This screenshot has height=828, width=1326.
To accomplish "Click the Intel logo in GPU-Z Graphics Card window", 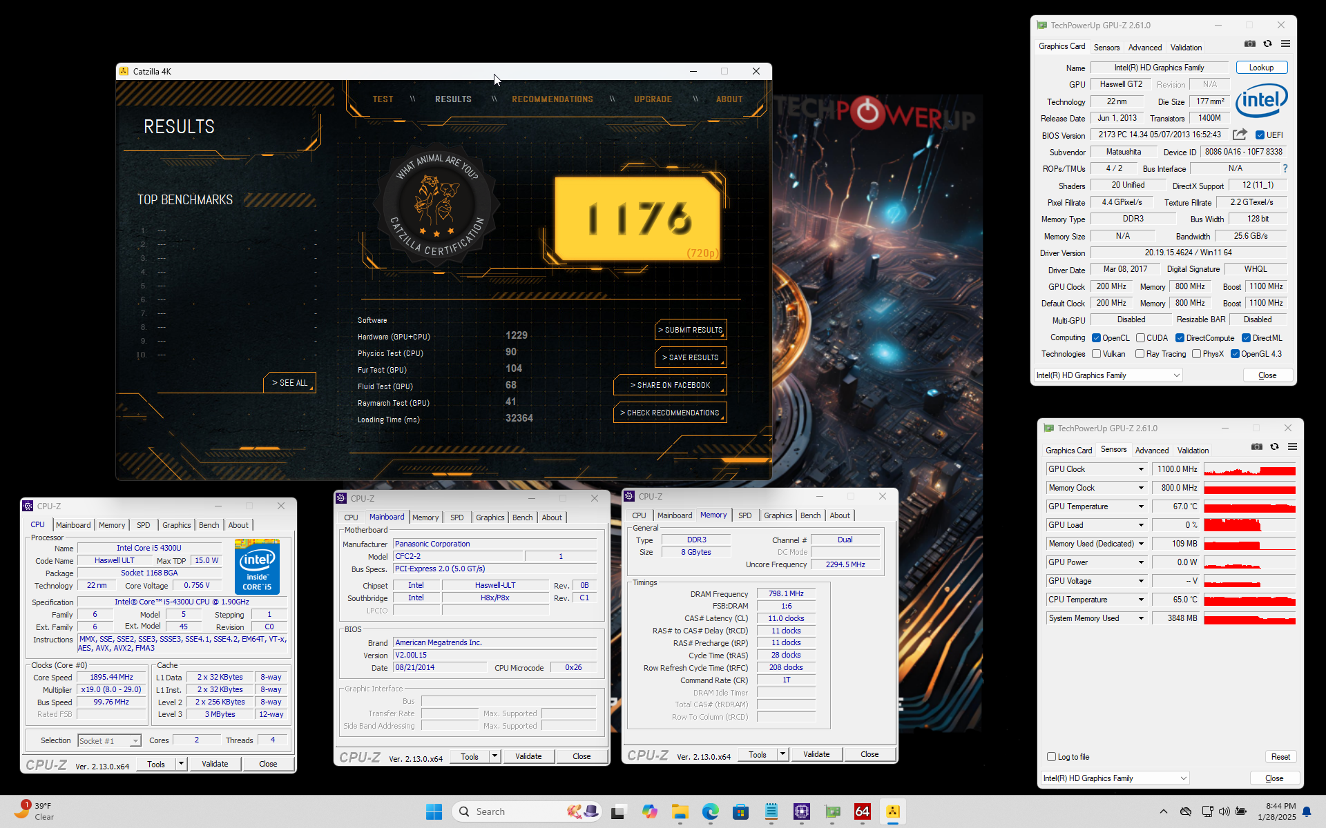I will pyautogui.click(x=1261, y=101).
